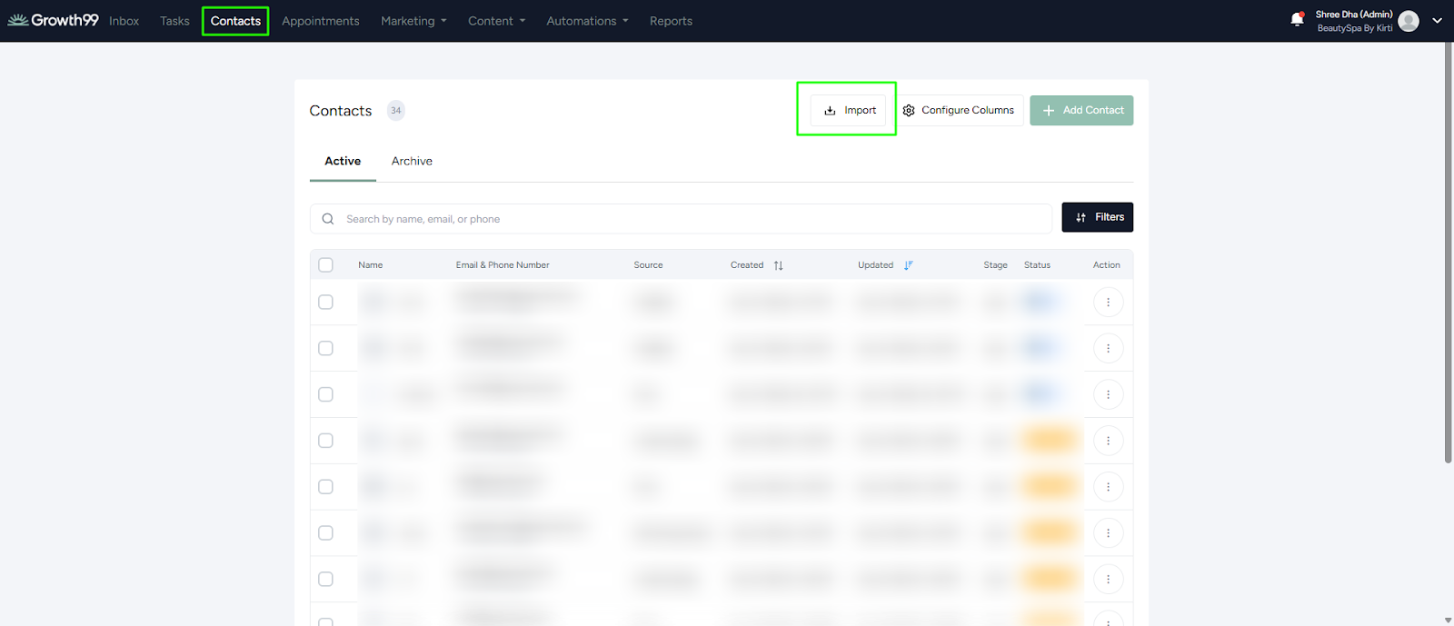Click the Growth99 logo
Screen dimensions: 1454x626
pyautogui.click(x=53, y=20)
